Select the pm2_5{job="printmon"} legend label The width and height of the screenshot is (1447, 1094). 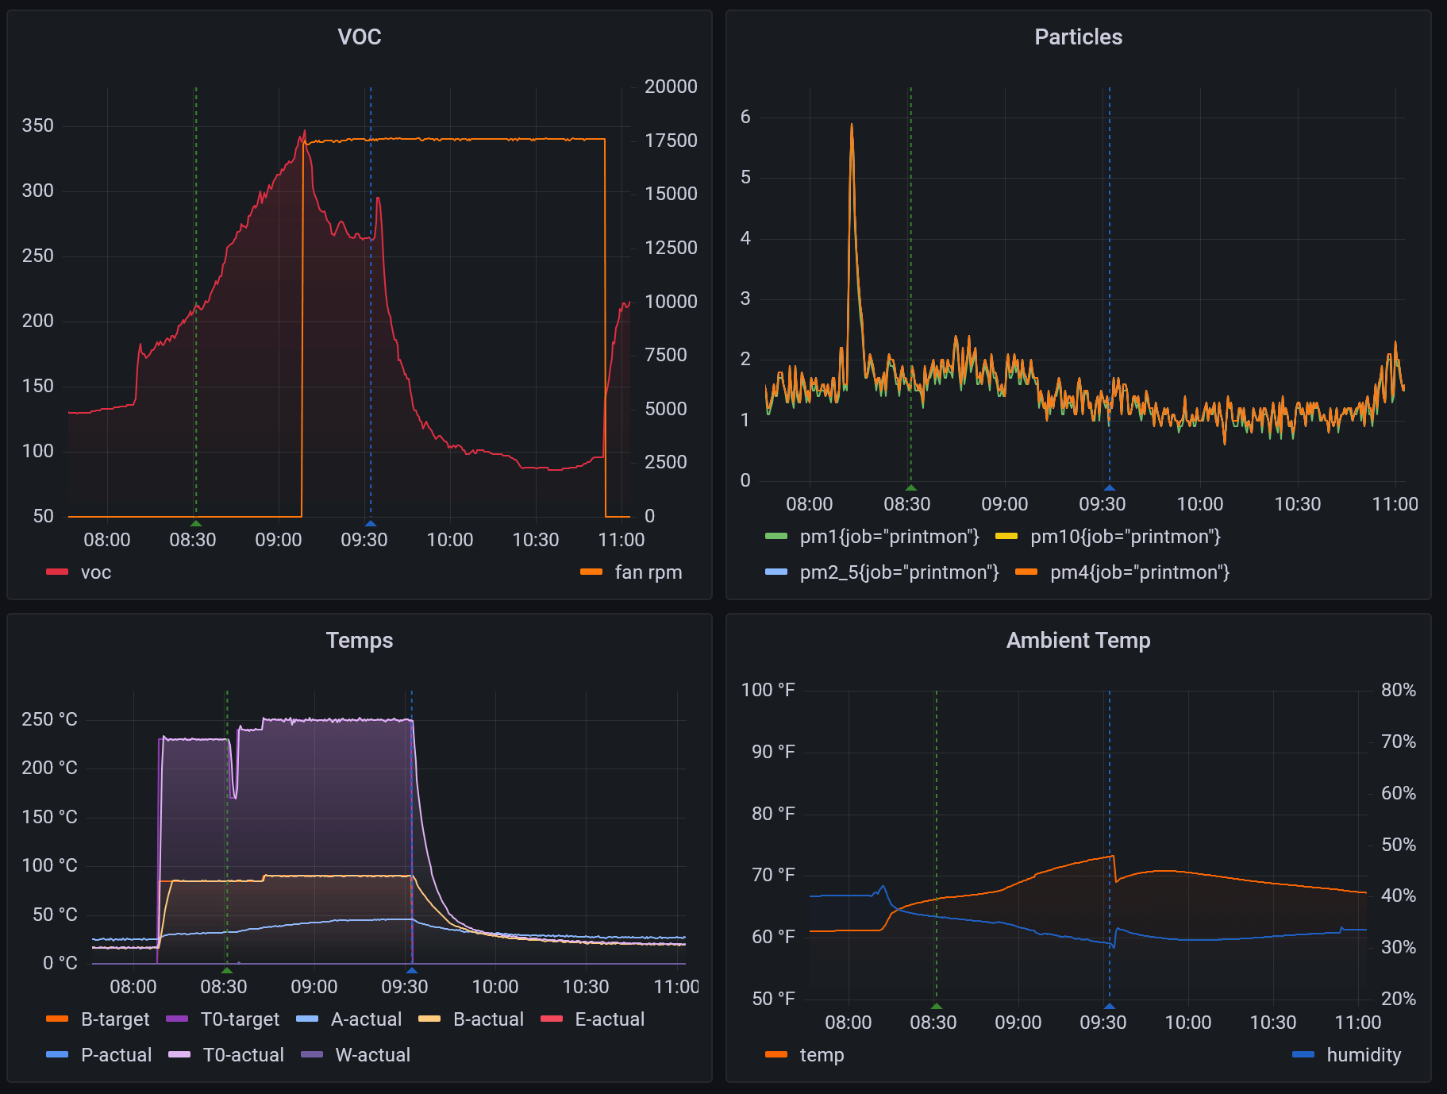(899, 572)
